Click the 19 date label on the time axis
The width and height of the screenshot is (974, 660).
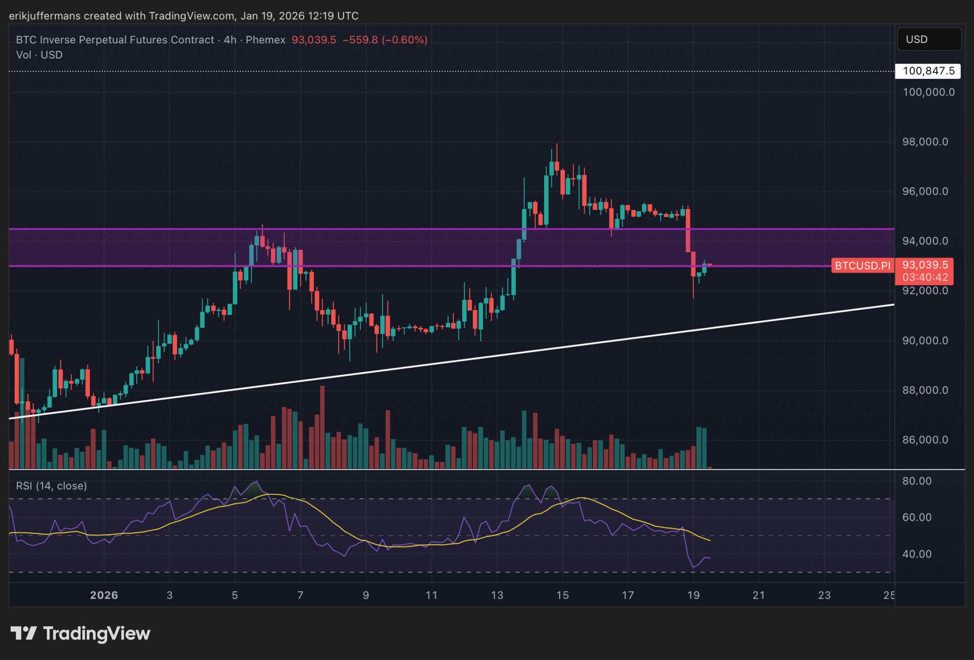(x=693, y=595)
